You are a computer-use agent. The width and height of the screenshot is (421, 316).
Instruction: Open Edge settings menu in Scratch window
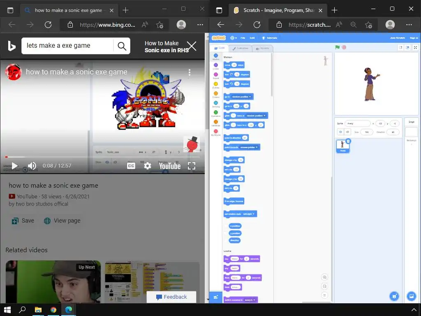point(409,25)
